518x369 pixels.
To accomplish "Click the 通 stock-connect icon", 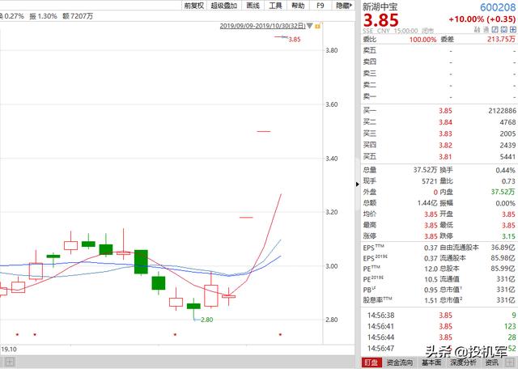I will (x=486, y=30).
